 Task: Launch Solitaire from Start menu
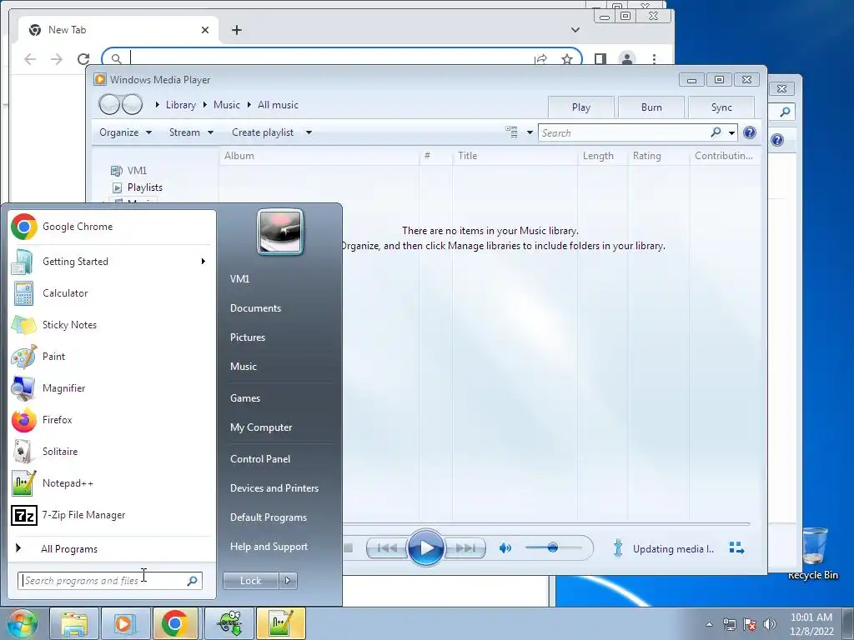[x=111, y=451]
